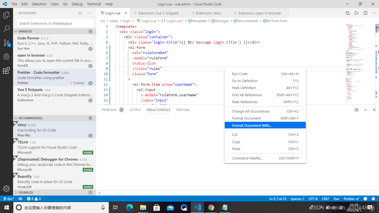Split the editor to the right

click(365, 13)
